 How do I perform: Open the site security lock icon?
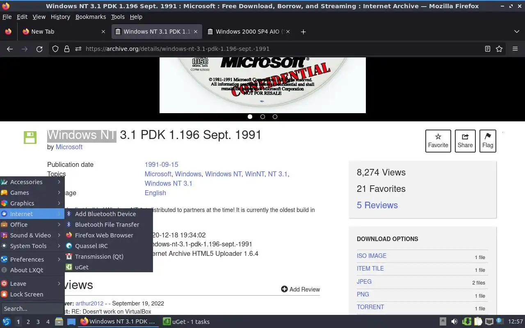(67, 49)
